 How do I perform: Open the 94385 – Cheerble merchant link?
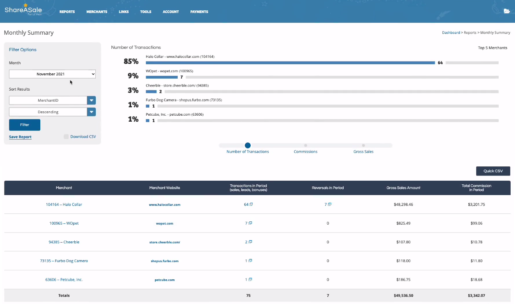[64, 242]
